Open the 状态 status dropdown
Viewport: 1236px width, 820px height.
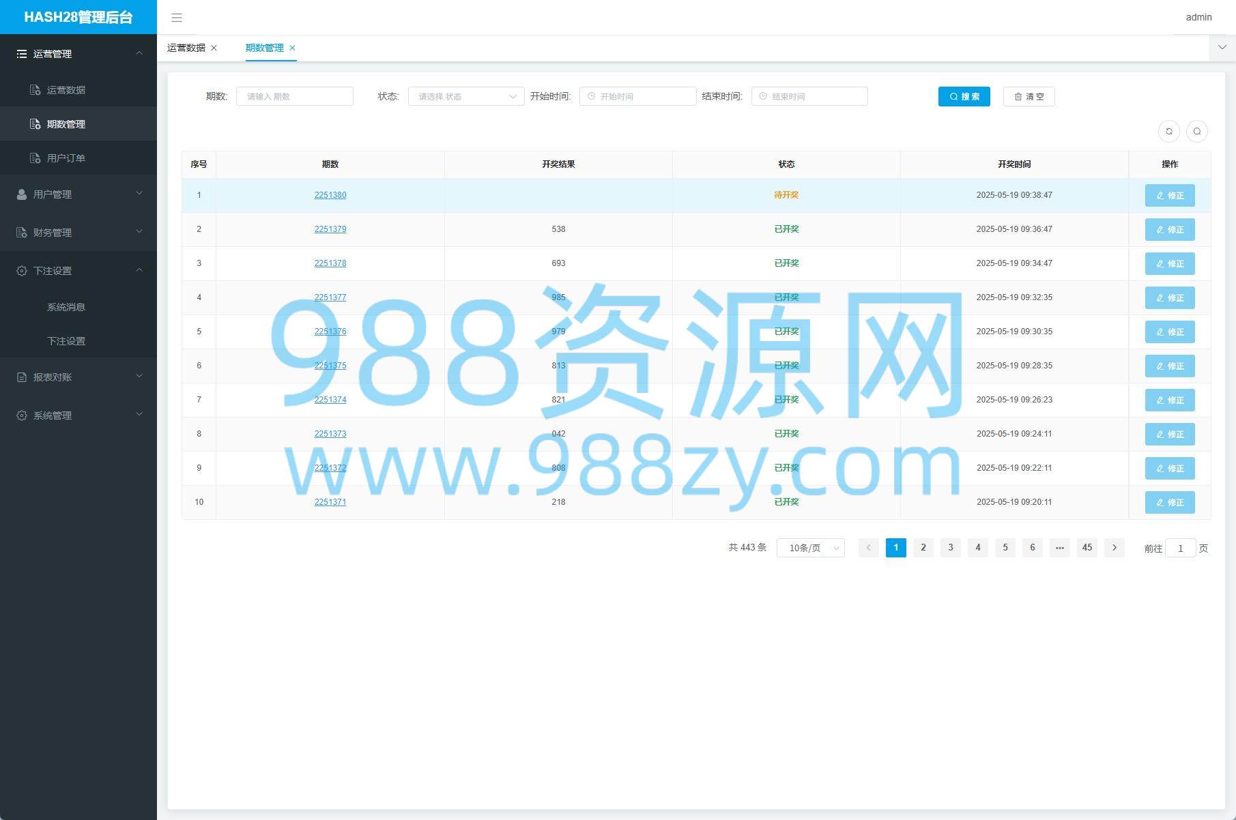[466, 97]
